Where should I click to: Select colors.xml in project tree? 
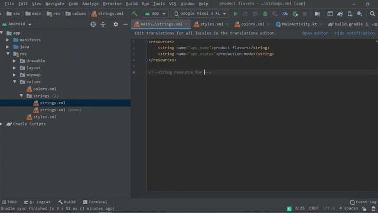(41, 89)
